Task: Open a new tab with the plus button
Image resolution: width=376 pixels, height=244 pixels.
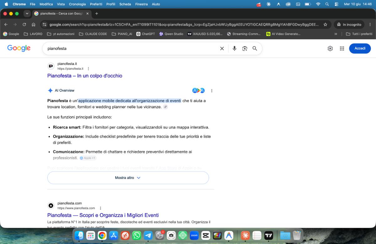Action: (x=97, y=13)
